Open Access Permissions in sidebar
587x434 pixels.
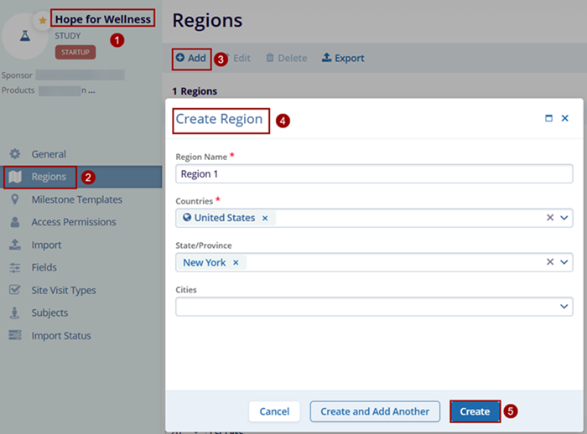click(x=74, y=222)
